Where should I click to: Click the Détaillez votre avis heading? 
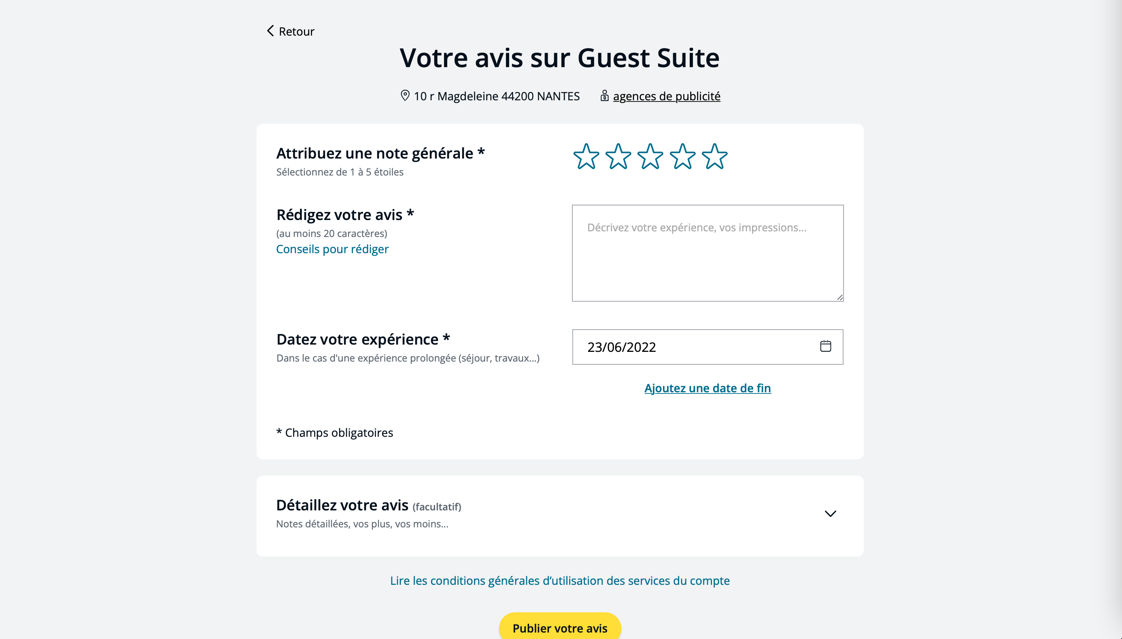342,505
